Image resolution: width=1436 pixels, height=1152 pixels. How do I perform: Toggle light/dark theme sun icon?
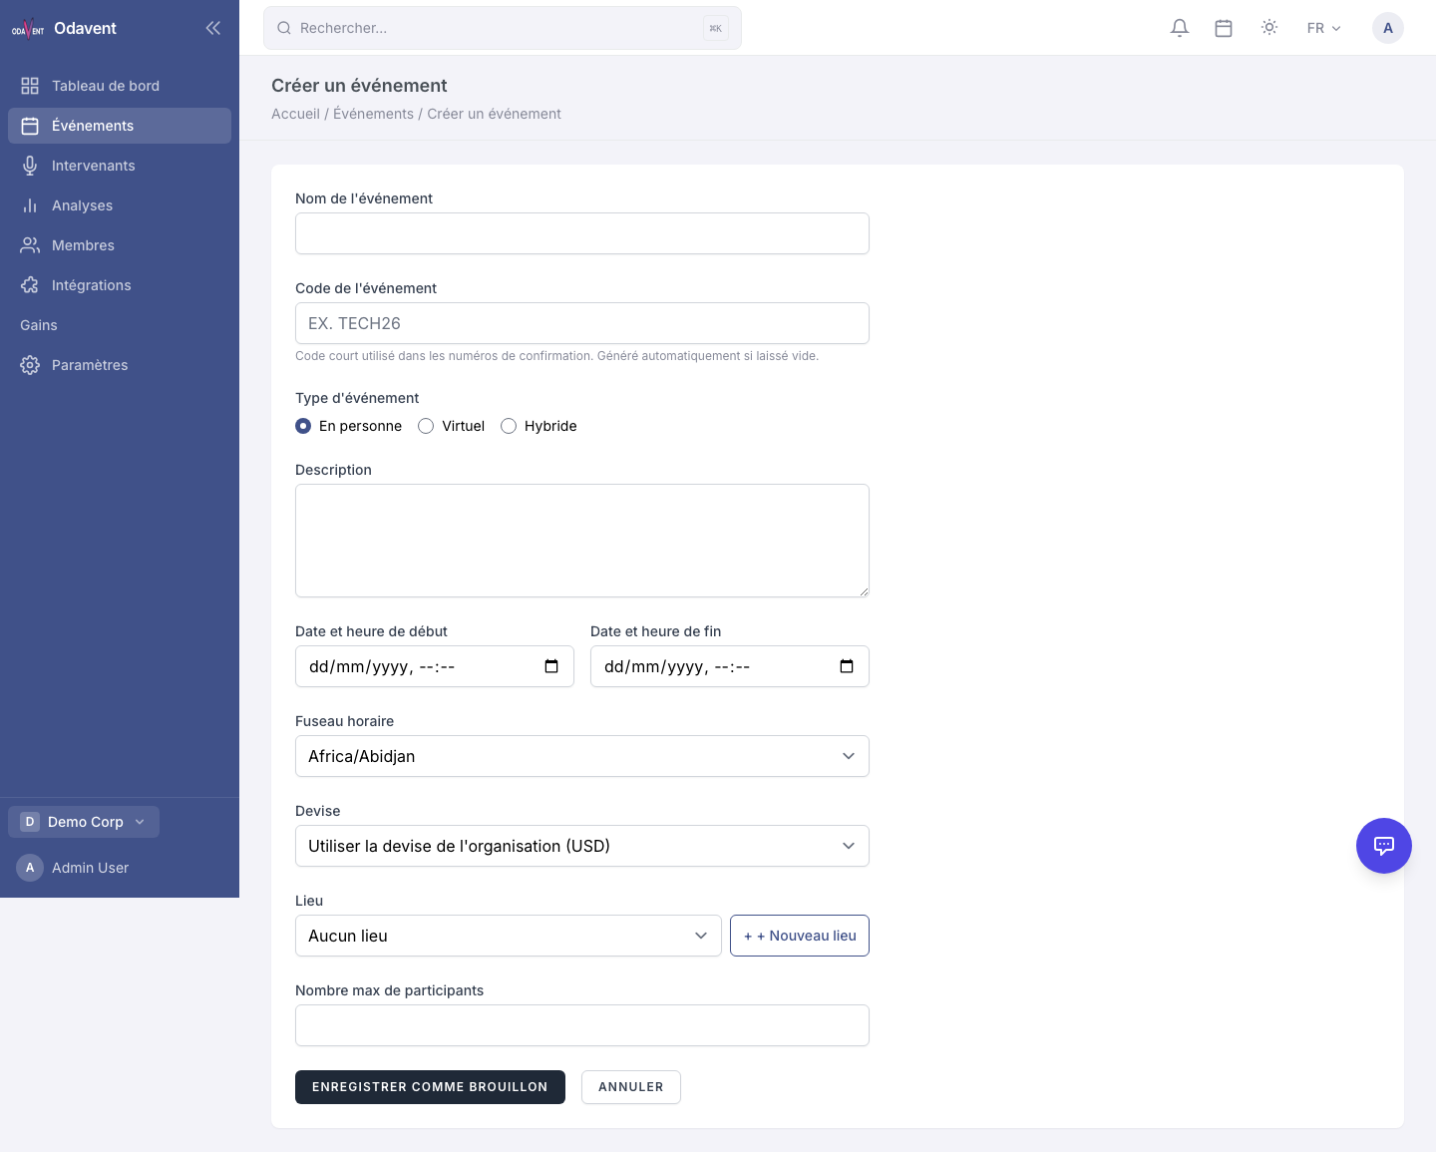(x=1269, y=28)
